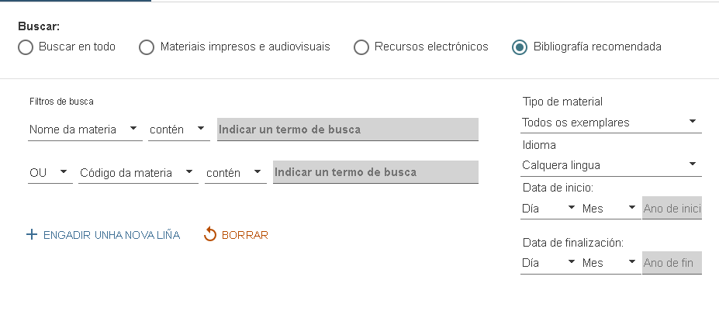Open the second row contén dropdown
Image resolution: width=719 pixels, height=311 pixels.
235,172
